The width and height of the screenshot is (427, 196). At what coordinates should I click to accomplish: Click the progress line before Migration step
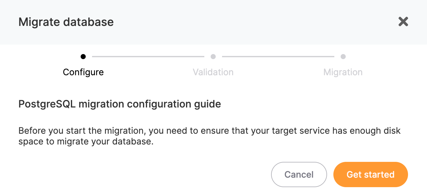pos(278,57)
